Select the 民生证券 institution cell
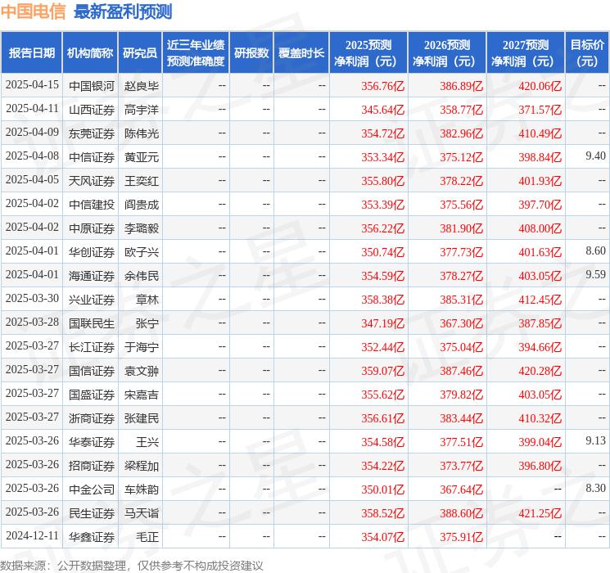Screen dimensions: 610x573 click(x=92, y=513)
